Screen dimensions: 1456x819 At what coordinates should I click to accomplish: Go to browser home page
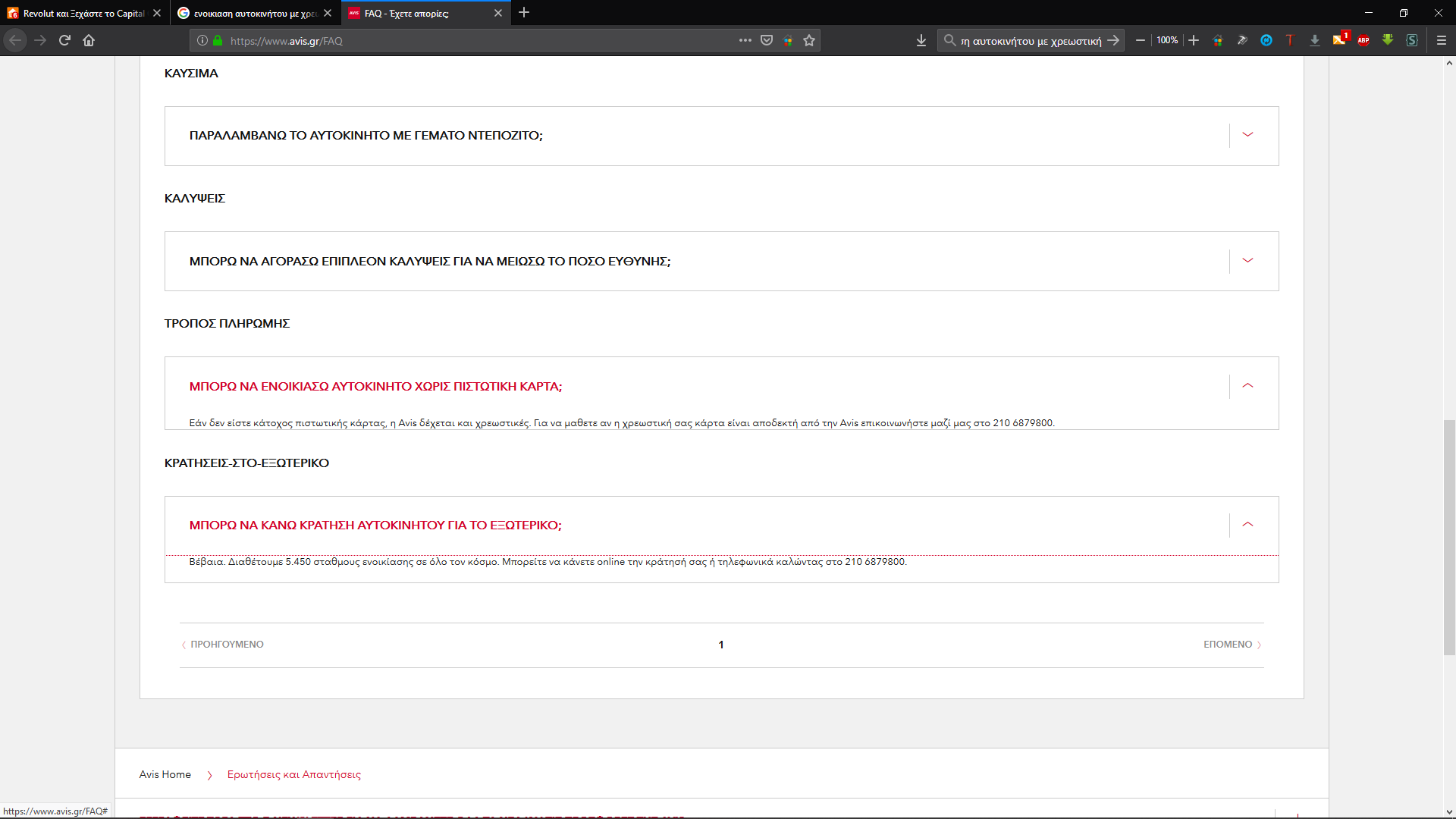pos(89,40)
